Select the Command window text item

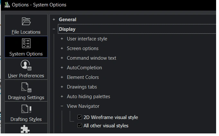coord(91,58)
